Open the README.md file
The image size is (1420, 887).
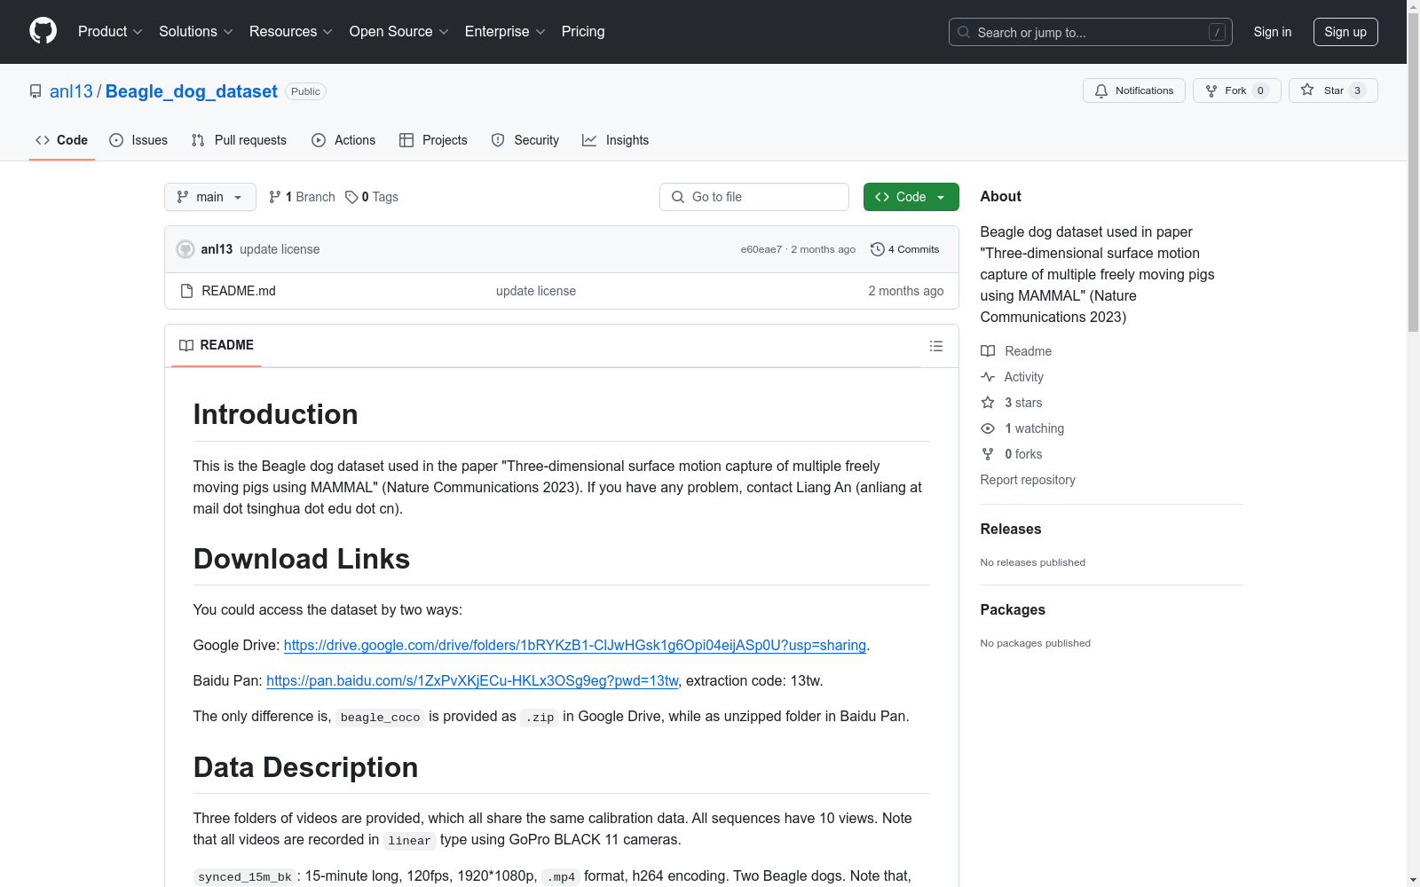tap(239, 291)
